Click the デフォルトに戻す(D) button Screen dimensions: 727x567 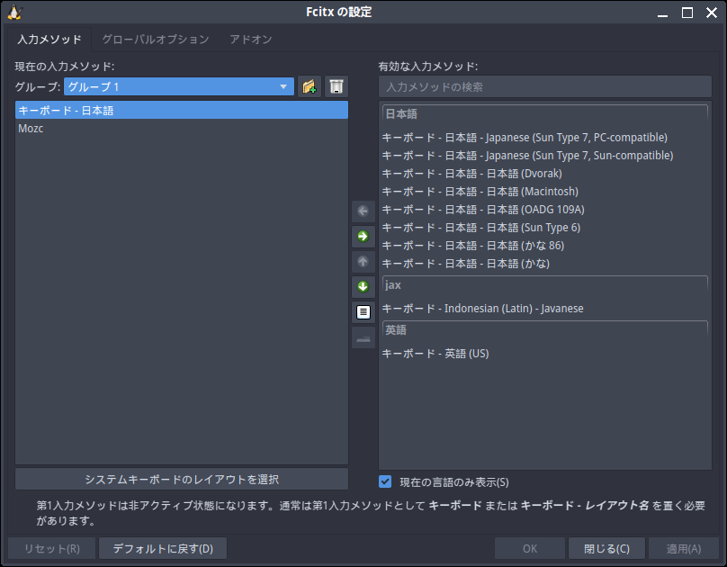[x=163, y=549]
